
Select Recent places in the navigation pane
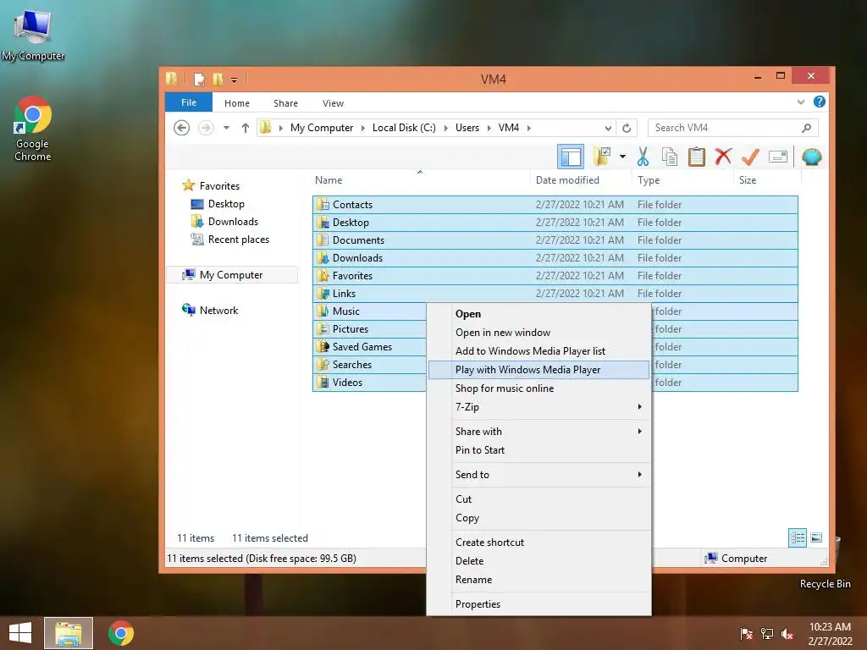tap(238, 240)
